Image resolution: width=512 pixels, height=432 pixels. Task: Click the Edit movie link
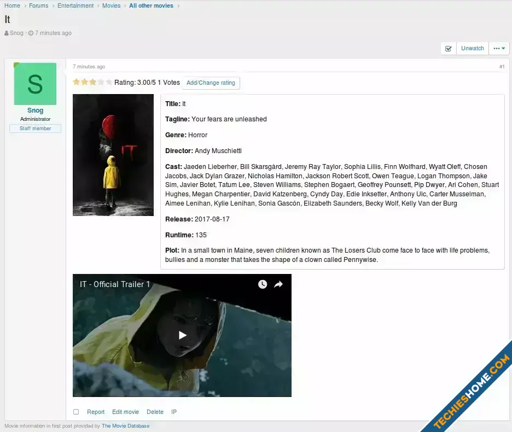pos(125,412)
